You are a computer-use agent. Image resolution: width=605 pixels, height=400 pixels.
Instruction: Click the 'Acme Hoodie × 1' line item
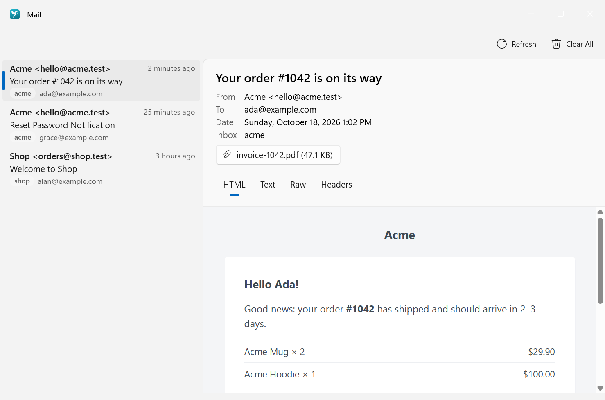pyautogui.click(x=280, y=374)
